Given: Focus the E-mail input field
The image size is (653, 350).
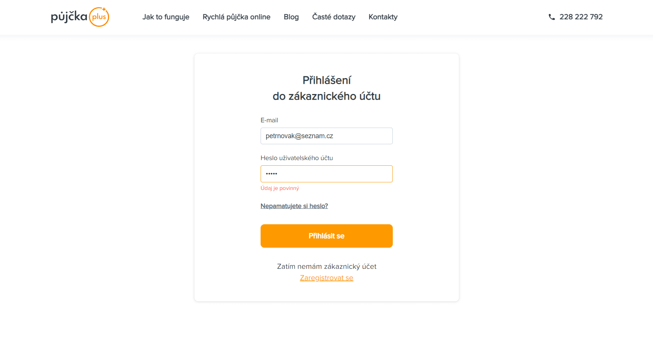Looking at the screenshot, I should click(x=327, y=136).
